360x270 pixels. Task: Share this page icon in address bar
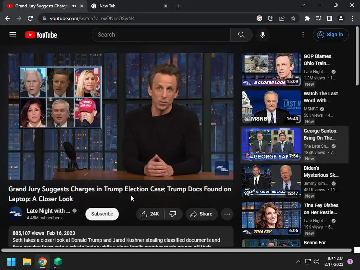coord(282,18)
